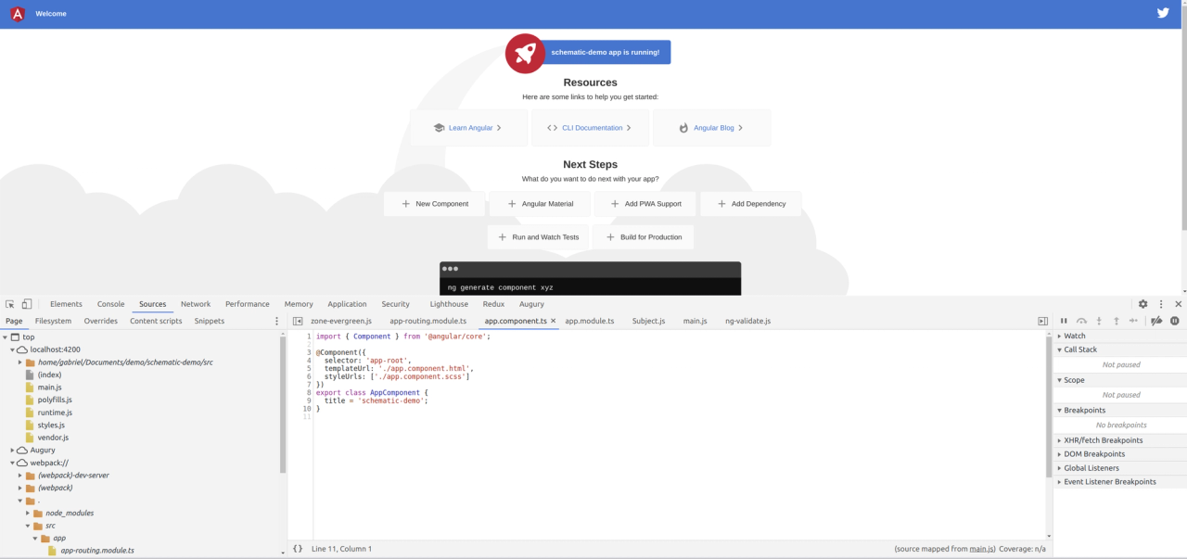The image size is (1187, 559).
Task: Switch to the Elements tab
Action: [66, 304]
